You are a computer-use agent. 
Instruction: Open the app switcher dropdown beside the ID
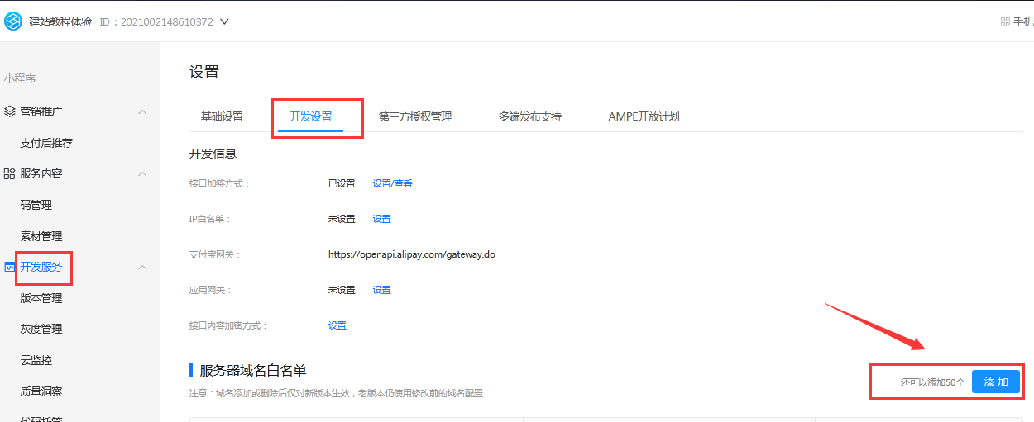(x=224, y=21)
